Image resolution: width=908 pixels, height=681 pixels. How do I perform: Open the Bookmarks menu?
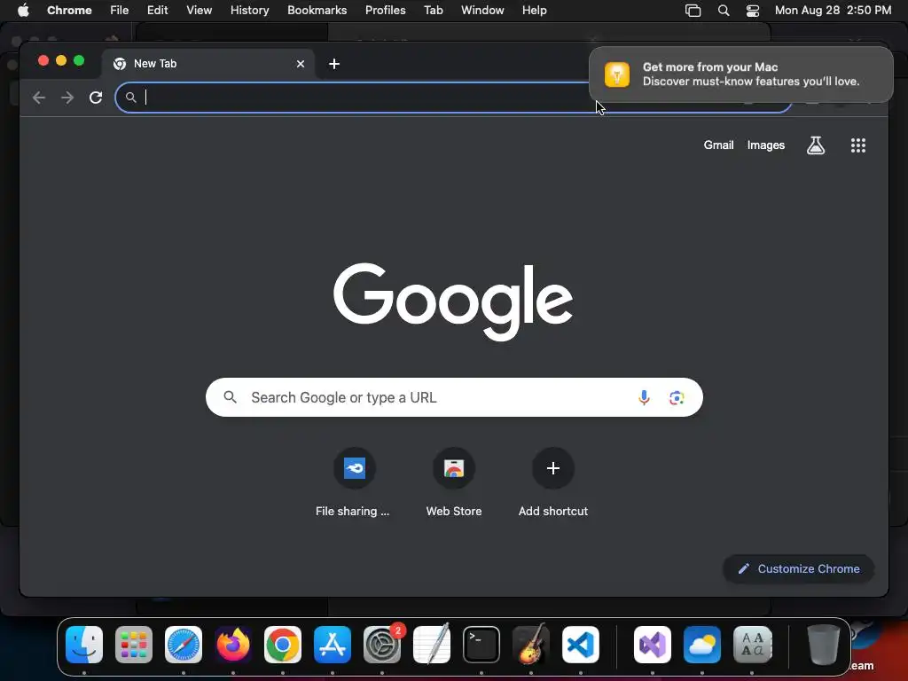click(317, 10)
